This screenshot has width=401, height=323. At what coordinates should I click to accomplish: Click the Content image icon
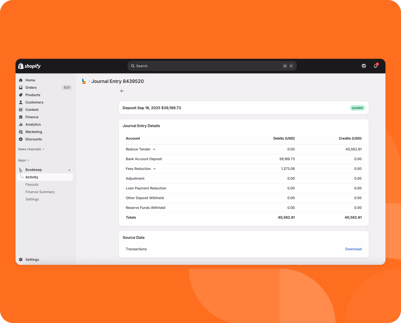point(21,110)
